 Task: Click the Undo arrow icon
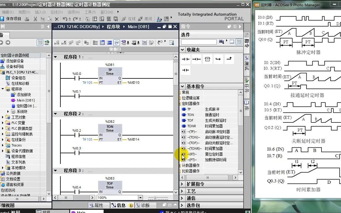click(x=65, y=19)
